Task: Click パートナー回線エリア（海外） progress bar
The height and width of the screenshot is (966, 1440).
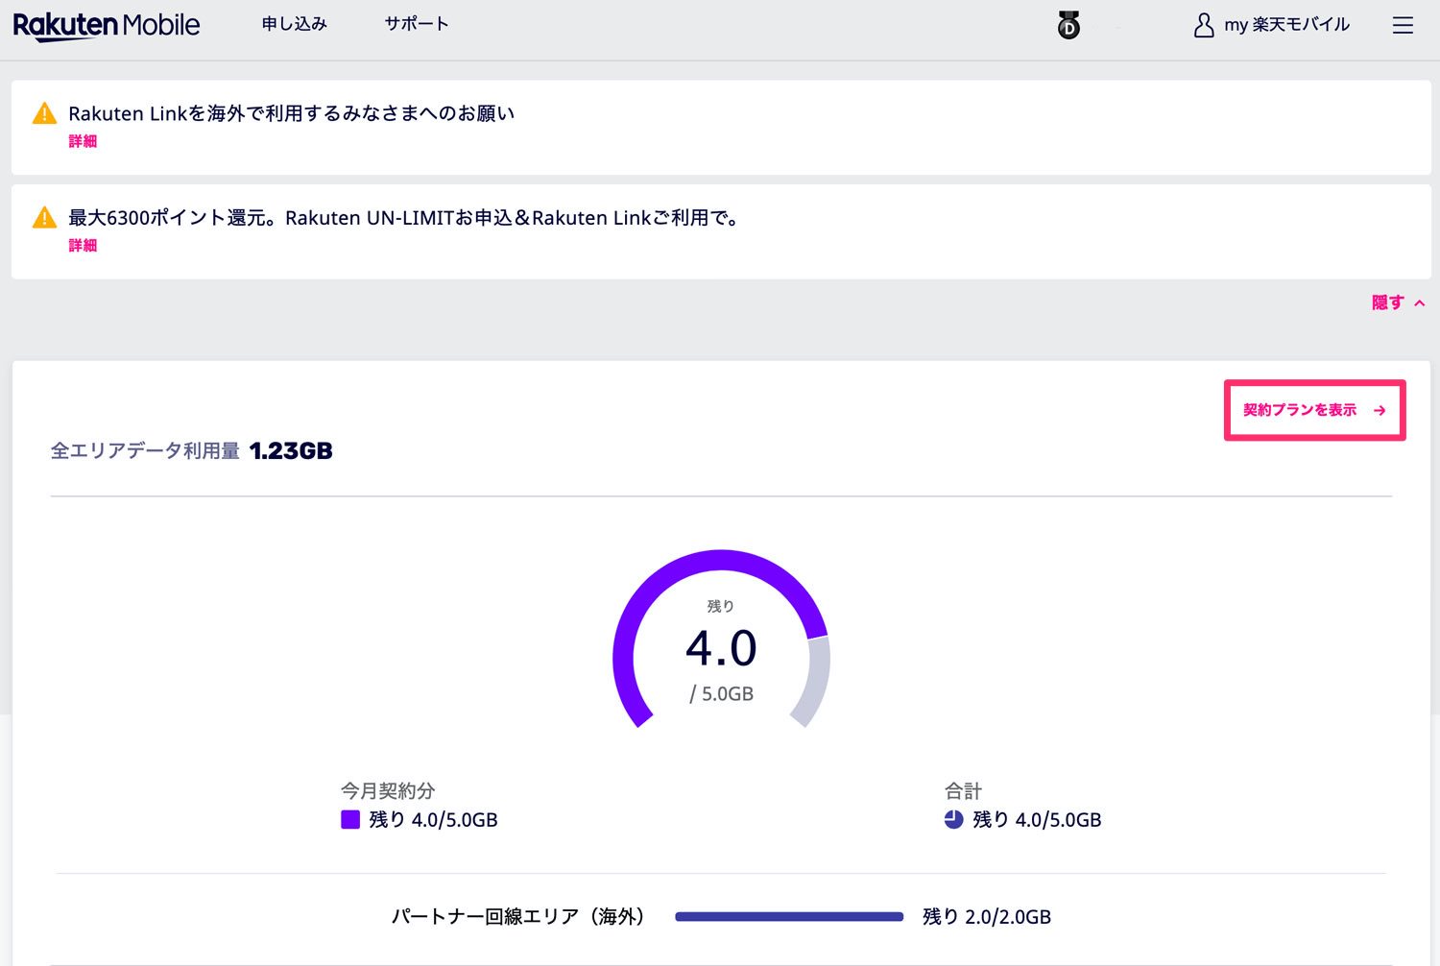Action: pyautogui.click(x=789, y=917)
